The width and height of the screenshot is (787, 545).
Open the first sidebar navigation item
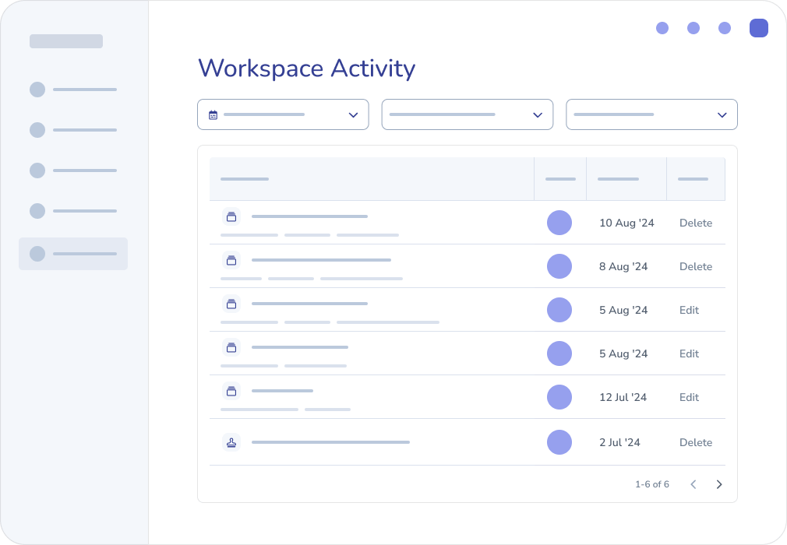pyautogui.click(x=73, y=90)
